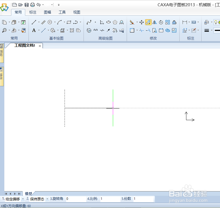Screen dimensions: 220x208
Task: Click the Save floppy disk icon
Action: tap(27, 5)
